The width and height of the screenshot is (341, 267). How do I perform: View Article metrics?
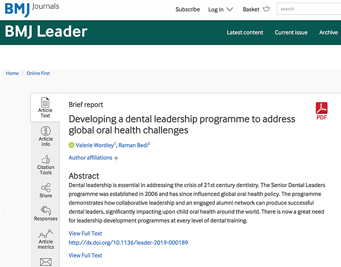pos(45,239)
